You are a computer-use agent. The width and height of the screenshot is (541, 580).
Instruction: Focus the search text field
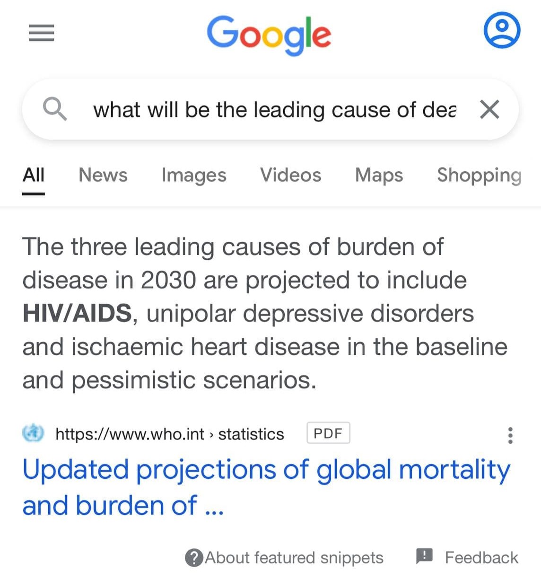point(274,110)
